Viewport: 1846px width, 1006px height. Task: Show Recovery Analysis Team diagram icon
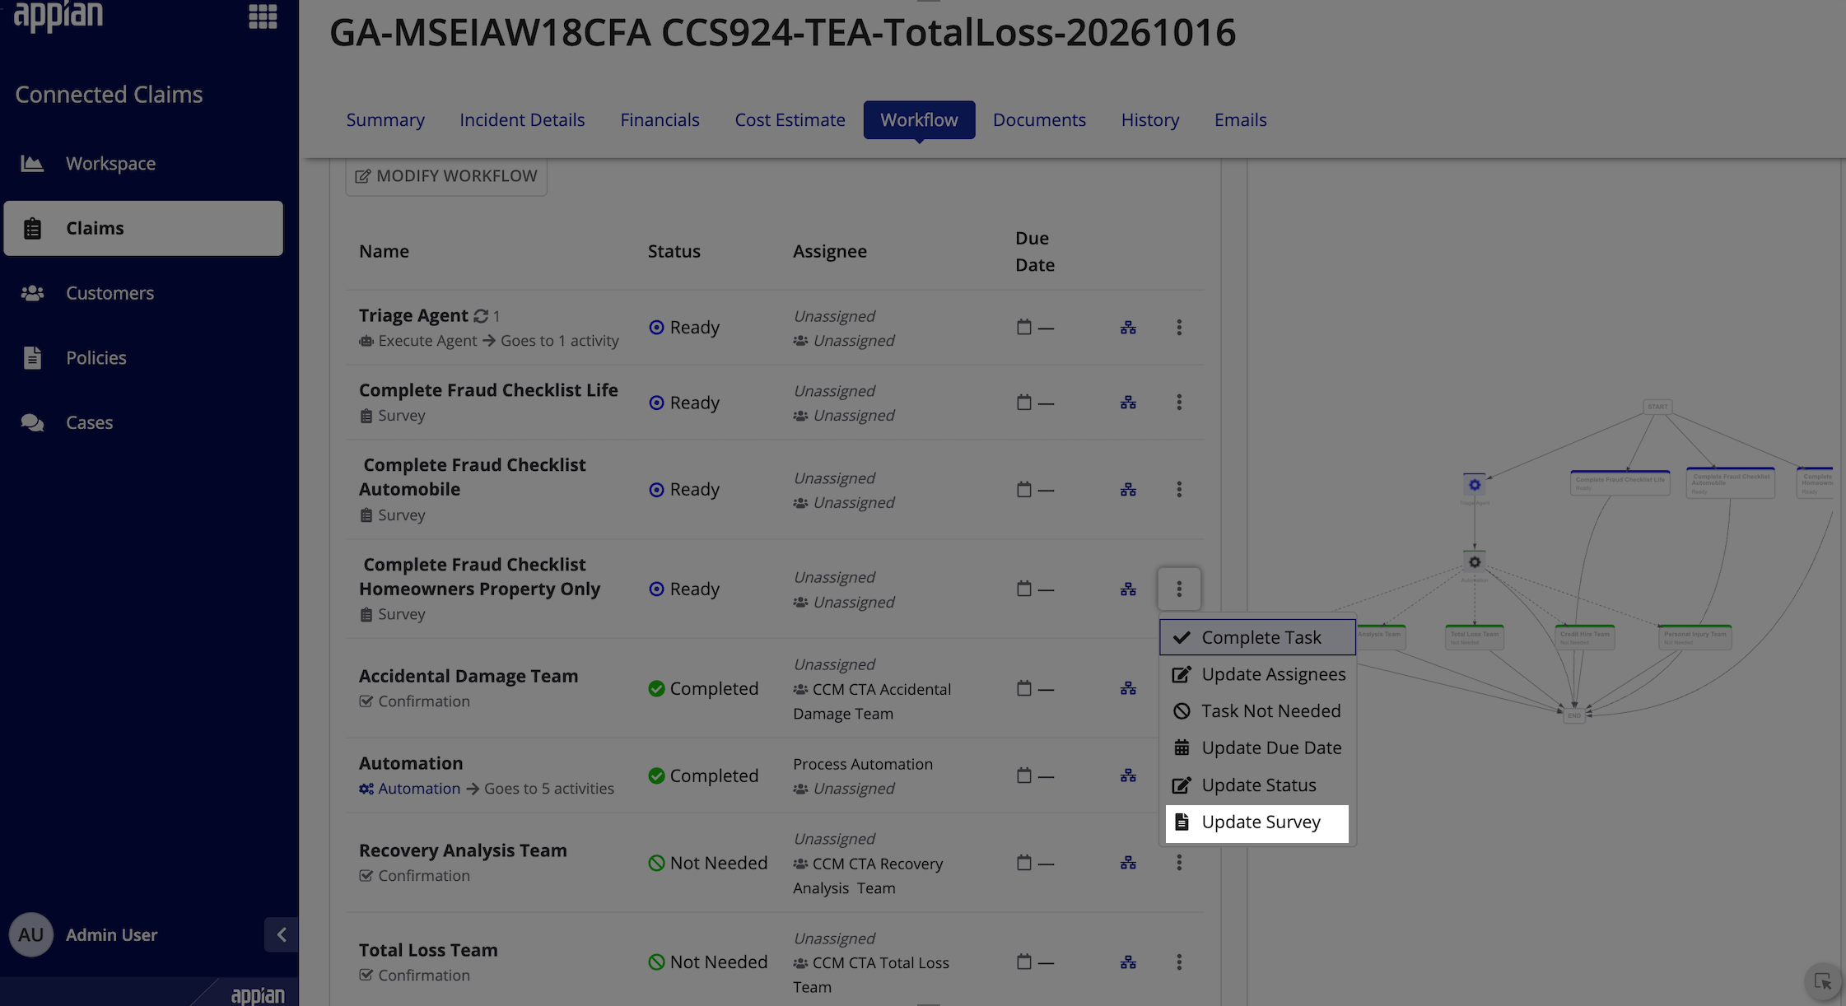1128,863
